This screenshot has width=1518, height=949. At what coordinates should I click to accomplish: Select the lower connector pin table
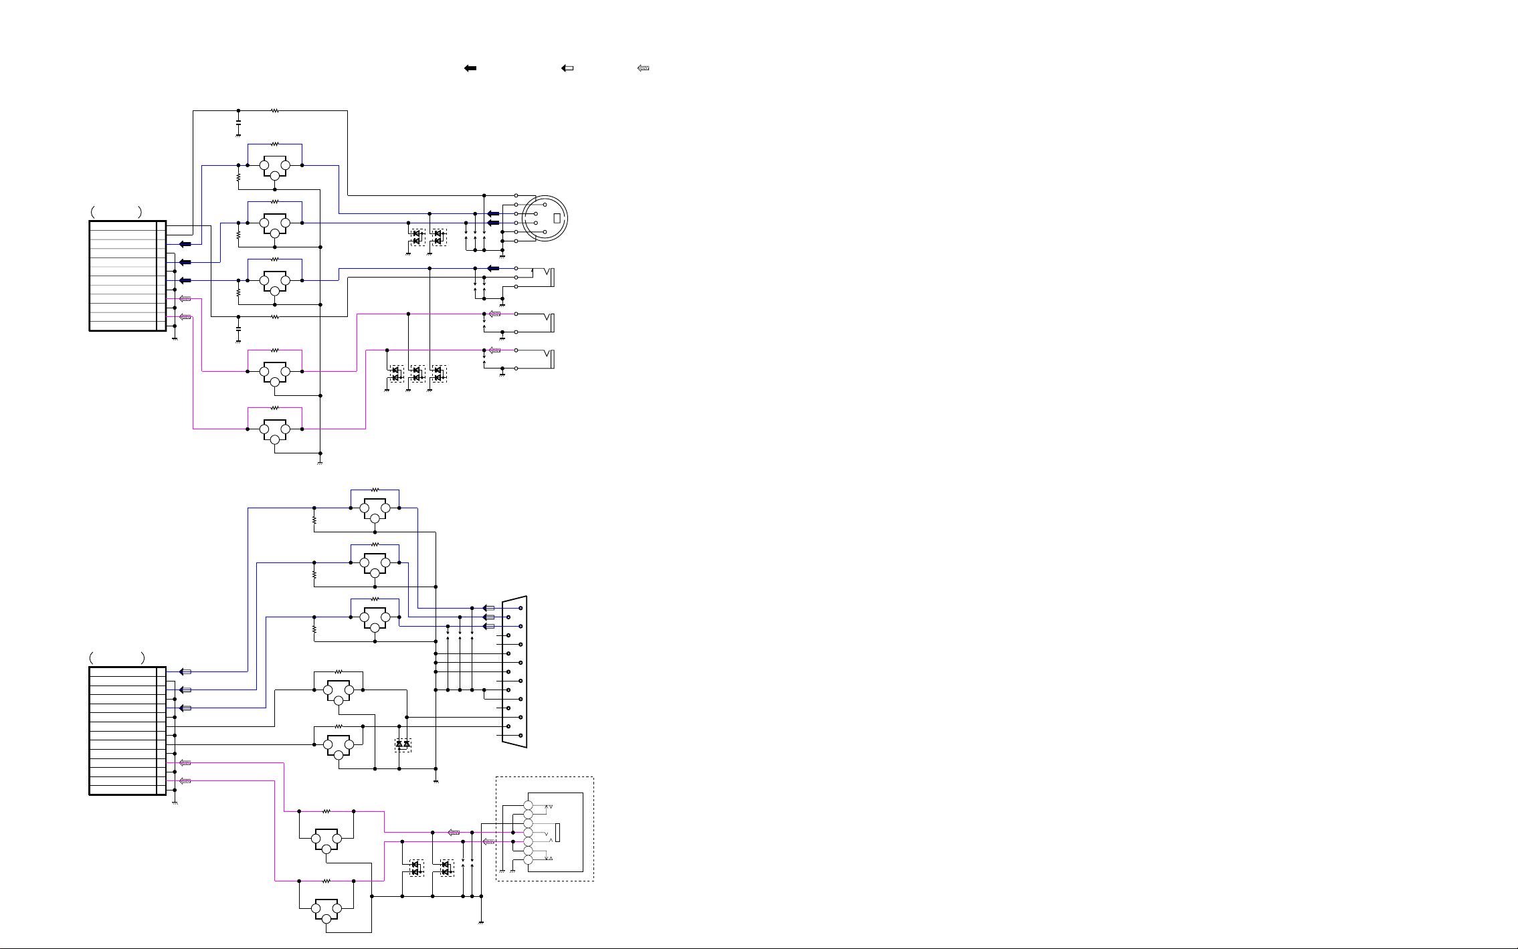(128, 730)
